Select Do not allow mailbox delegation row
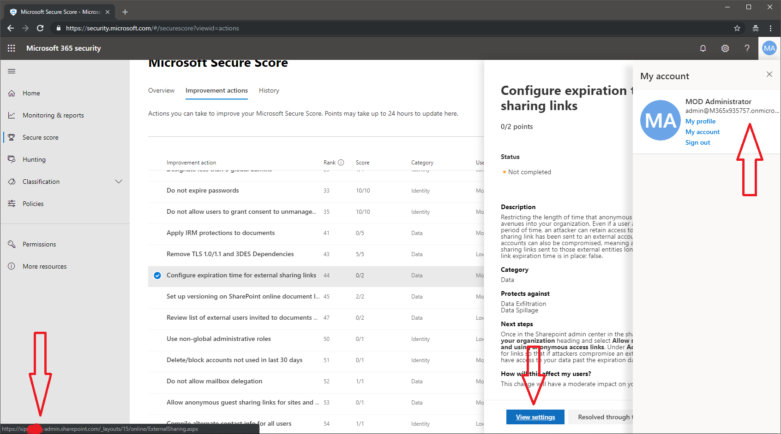 click(316, 381)
